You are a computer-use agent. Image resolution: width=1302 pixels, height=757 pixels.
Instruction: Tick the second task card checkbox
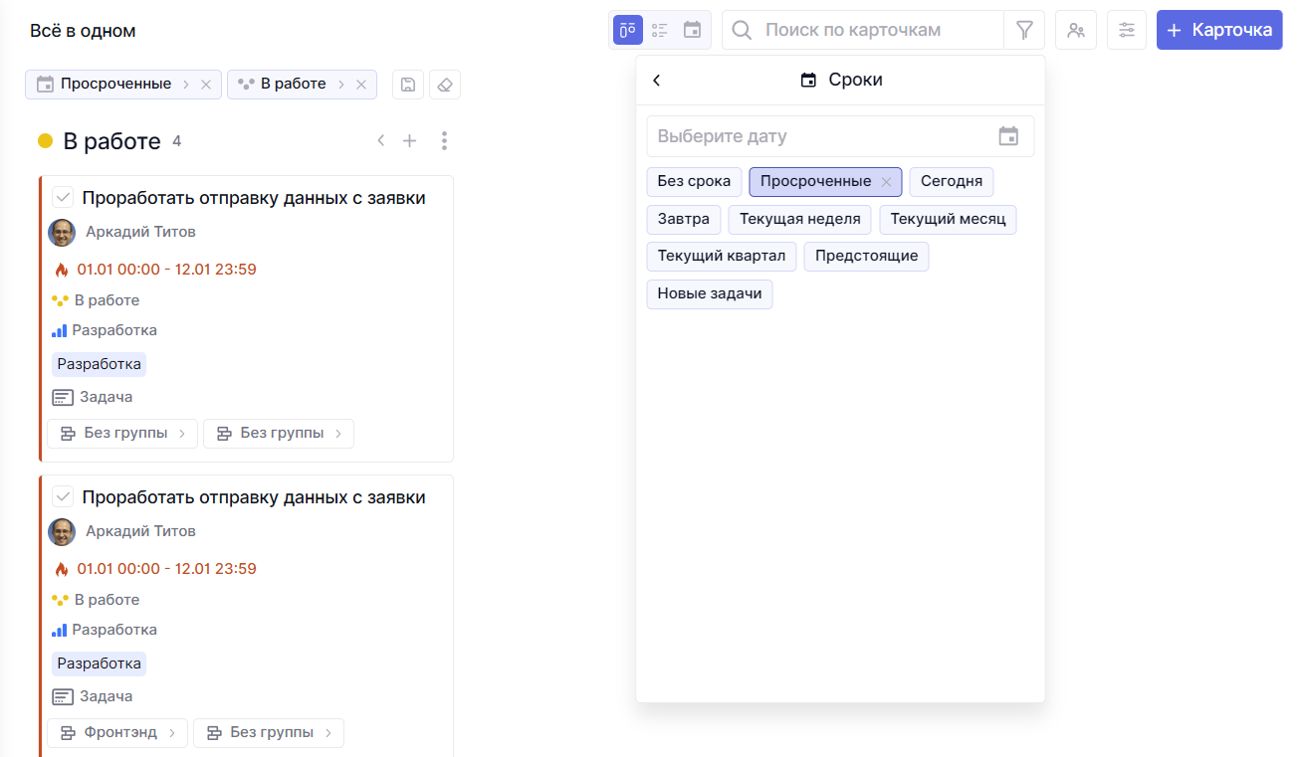click(63, 496)
